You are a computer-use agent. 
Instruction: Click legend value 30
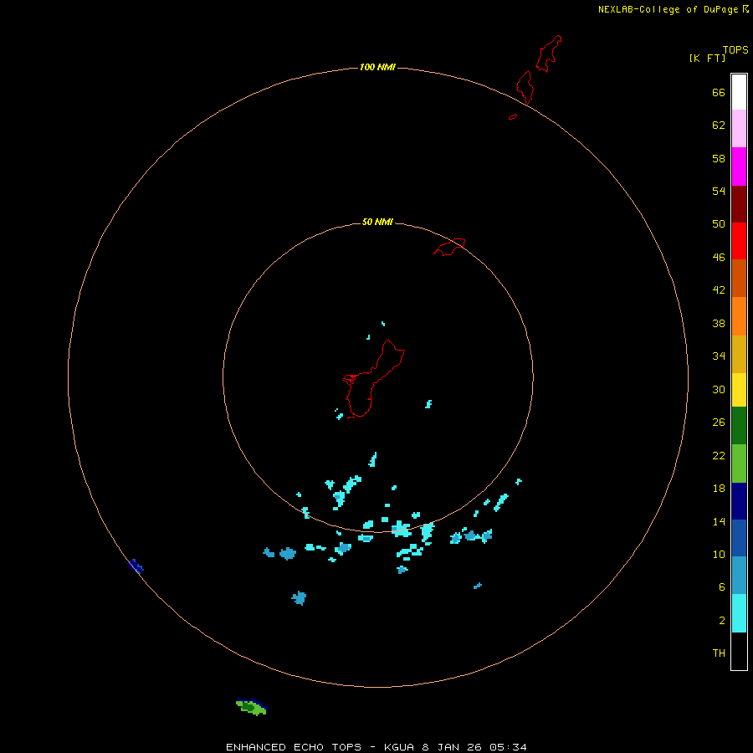(x=719, y=389)
